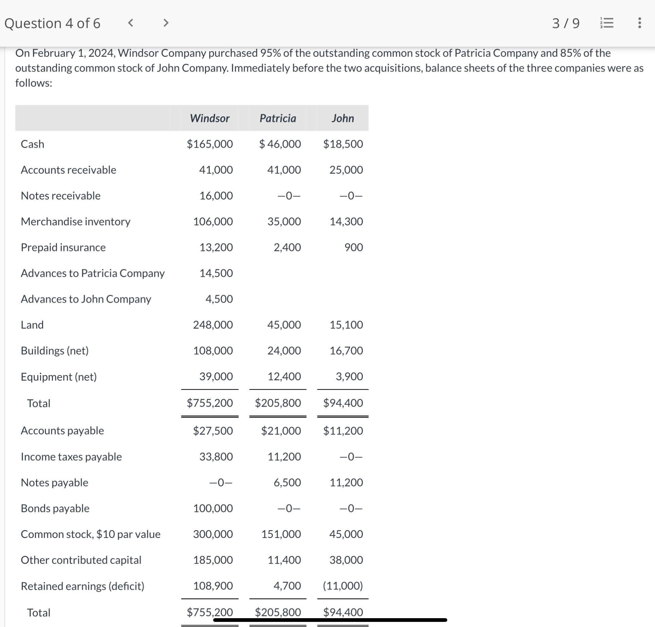Open the three-dot more options menu
The image size is (655, 627).
pos(639,23)
